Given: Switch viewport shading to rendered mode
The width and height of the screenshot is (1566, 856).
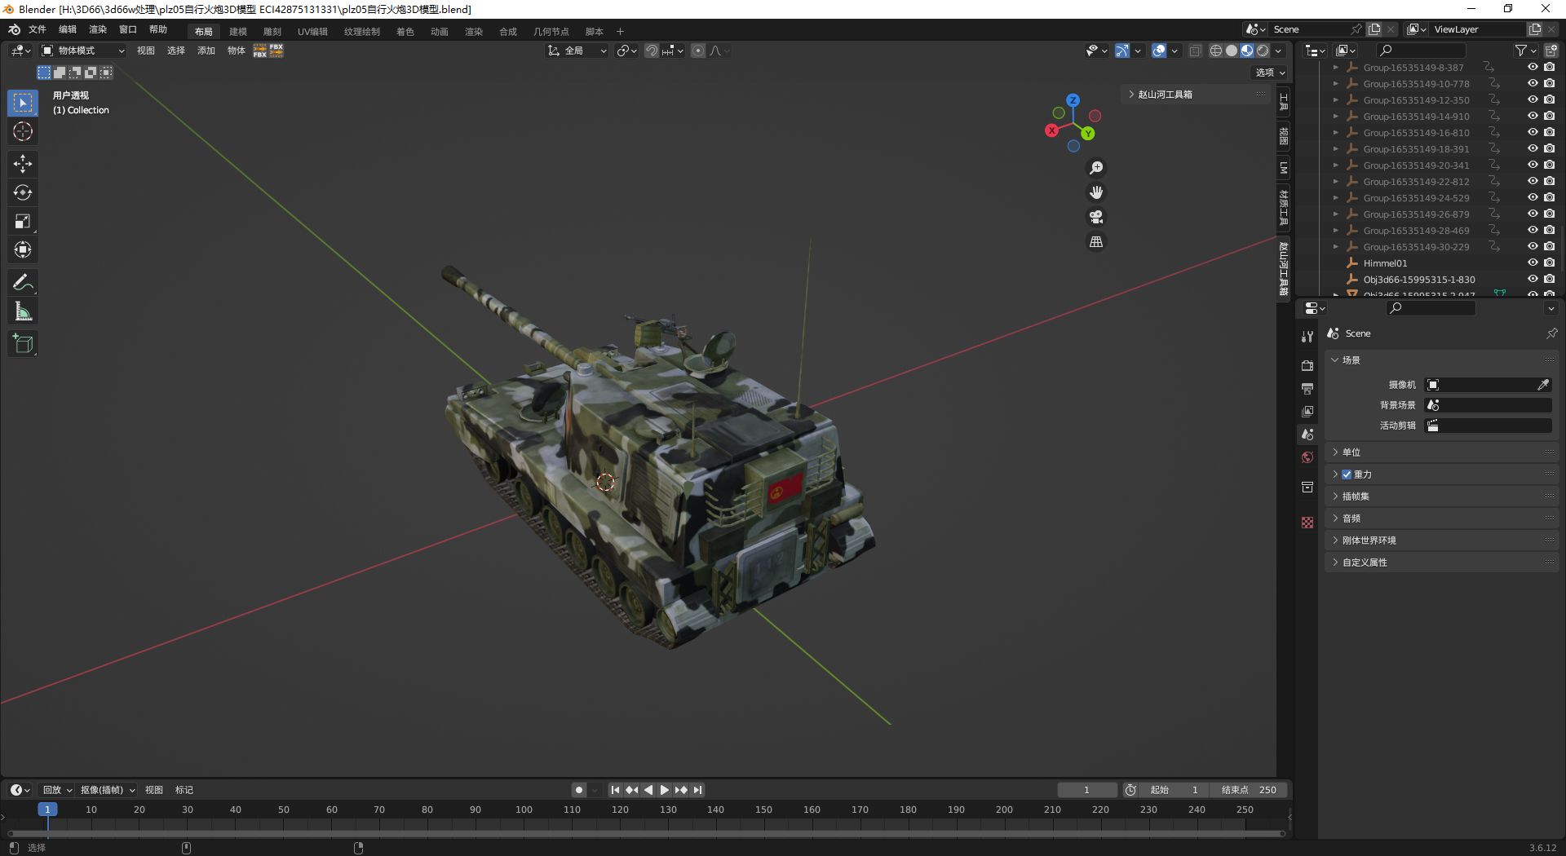Looking at the screenshot, I should [1263, 51].
